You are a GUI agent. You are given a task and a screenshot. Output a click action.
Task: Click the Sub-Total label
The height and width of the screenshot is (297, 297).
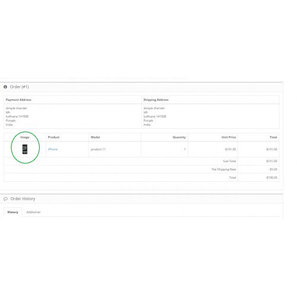tap(229, 161)
